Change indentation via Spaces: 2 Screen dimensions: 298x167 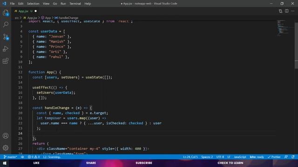click(207, 157)
